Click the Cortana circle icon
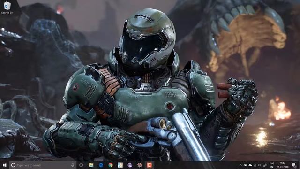Viewport: 300px width, 169px height. click(x=13, y=165)
